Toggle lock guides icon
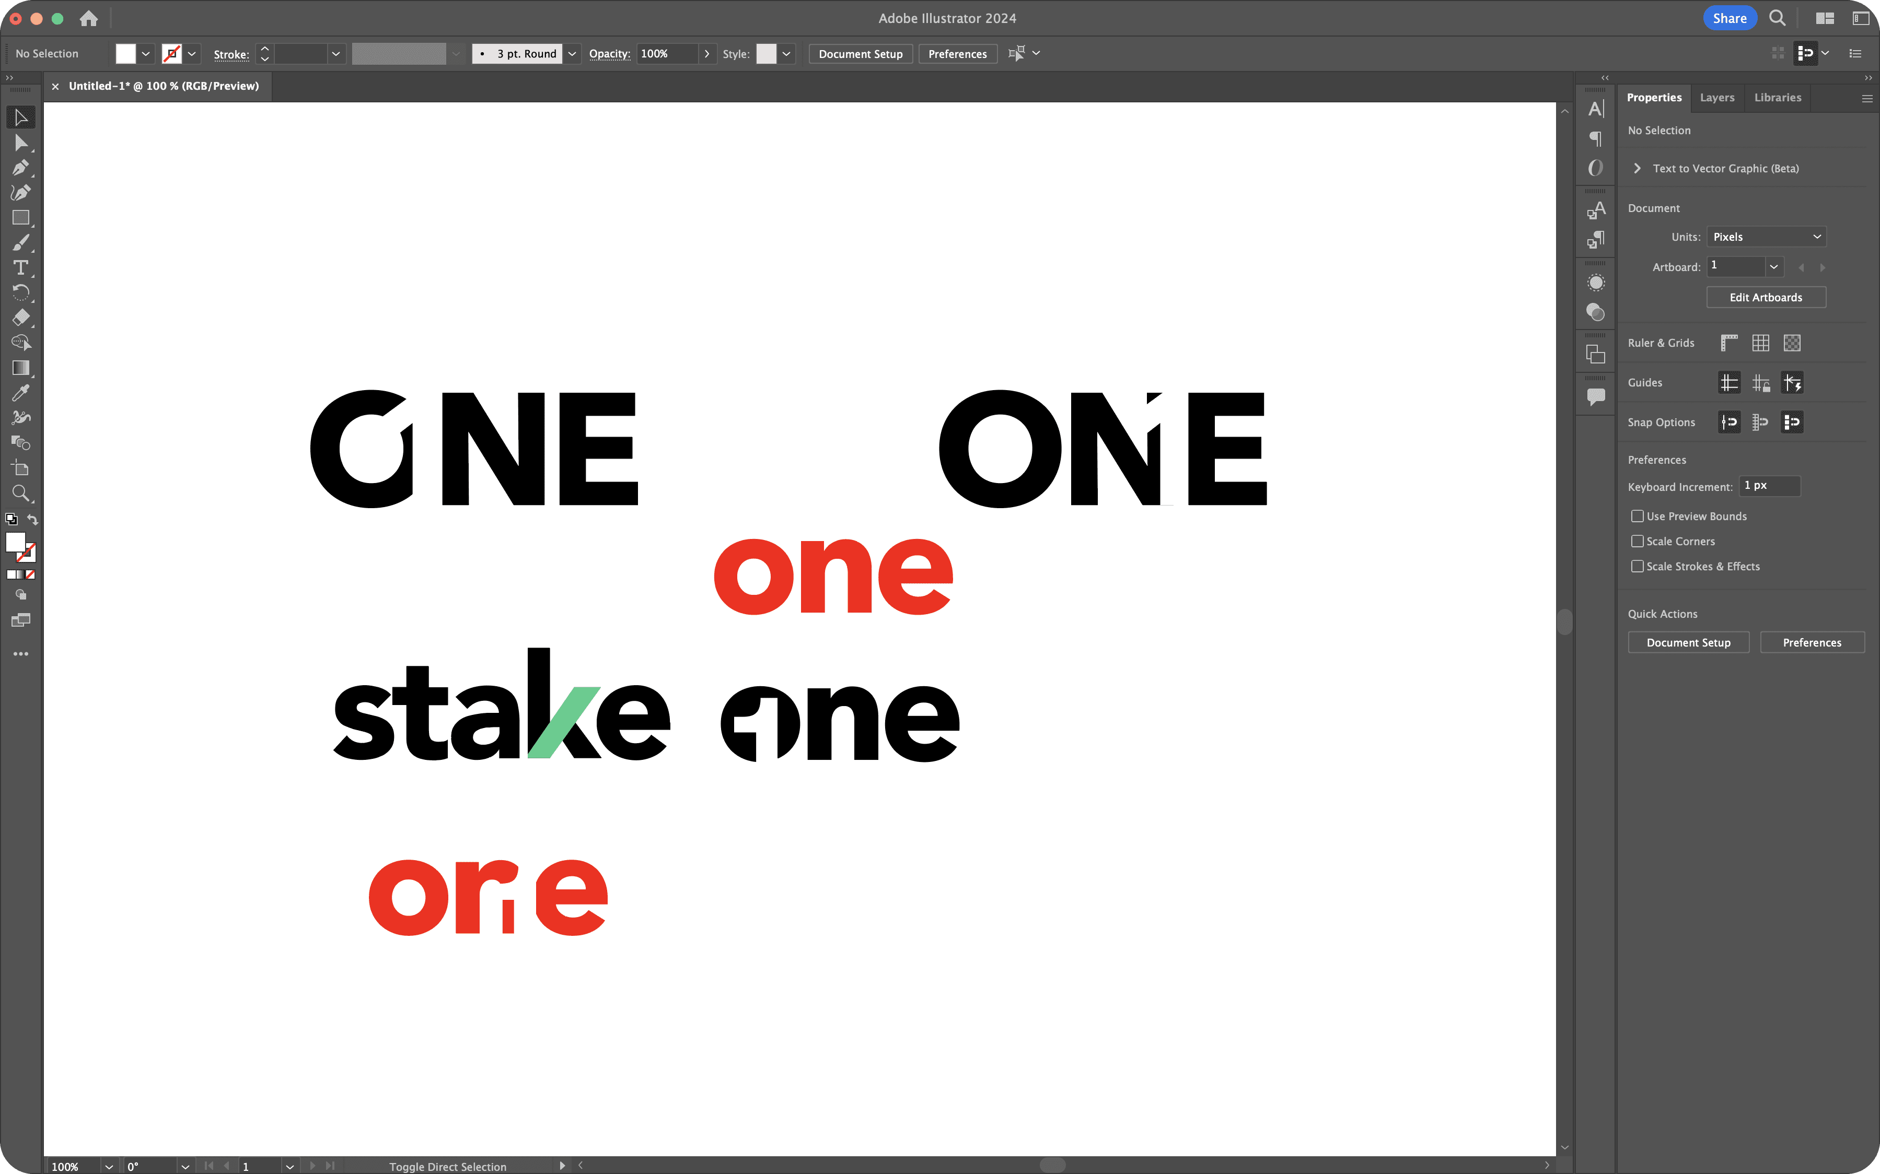The height and width of the screenshot is (1174, 1880). click(x=1760, y=383)
